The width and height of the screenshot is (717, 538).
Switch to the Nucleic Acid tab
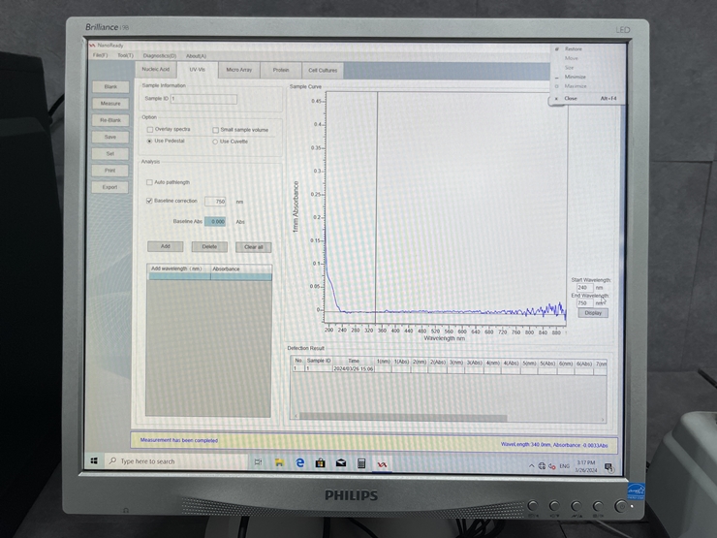pos(155,70)
